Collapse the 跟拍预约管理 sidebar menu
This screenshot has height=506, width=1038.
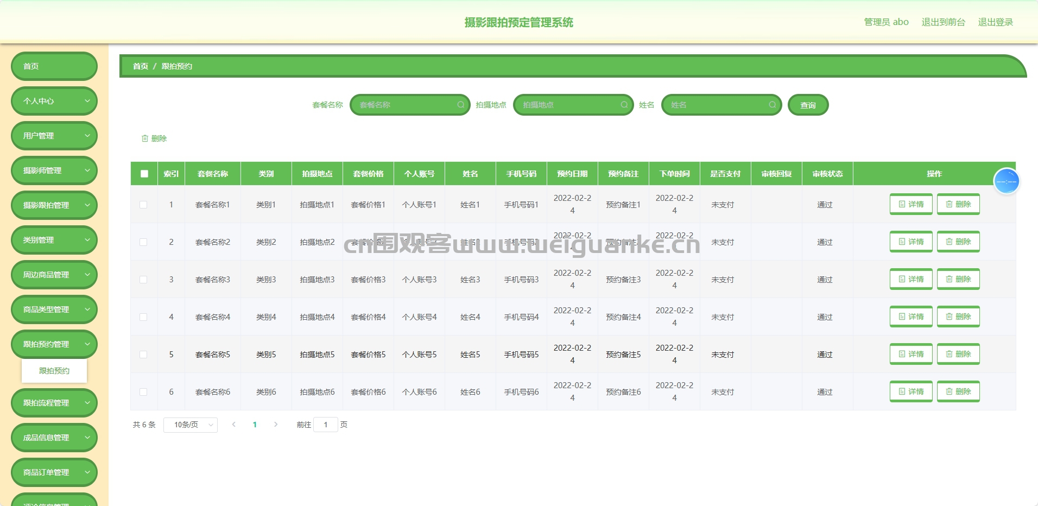[54, 344]
